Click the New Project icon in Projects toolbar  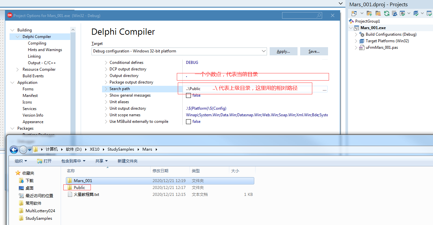point(354,13)
